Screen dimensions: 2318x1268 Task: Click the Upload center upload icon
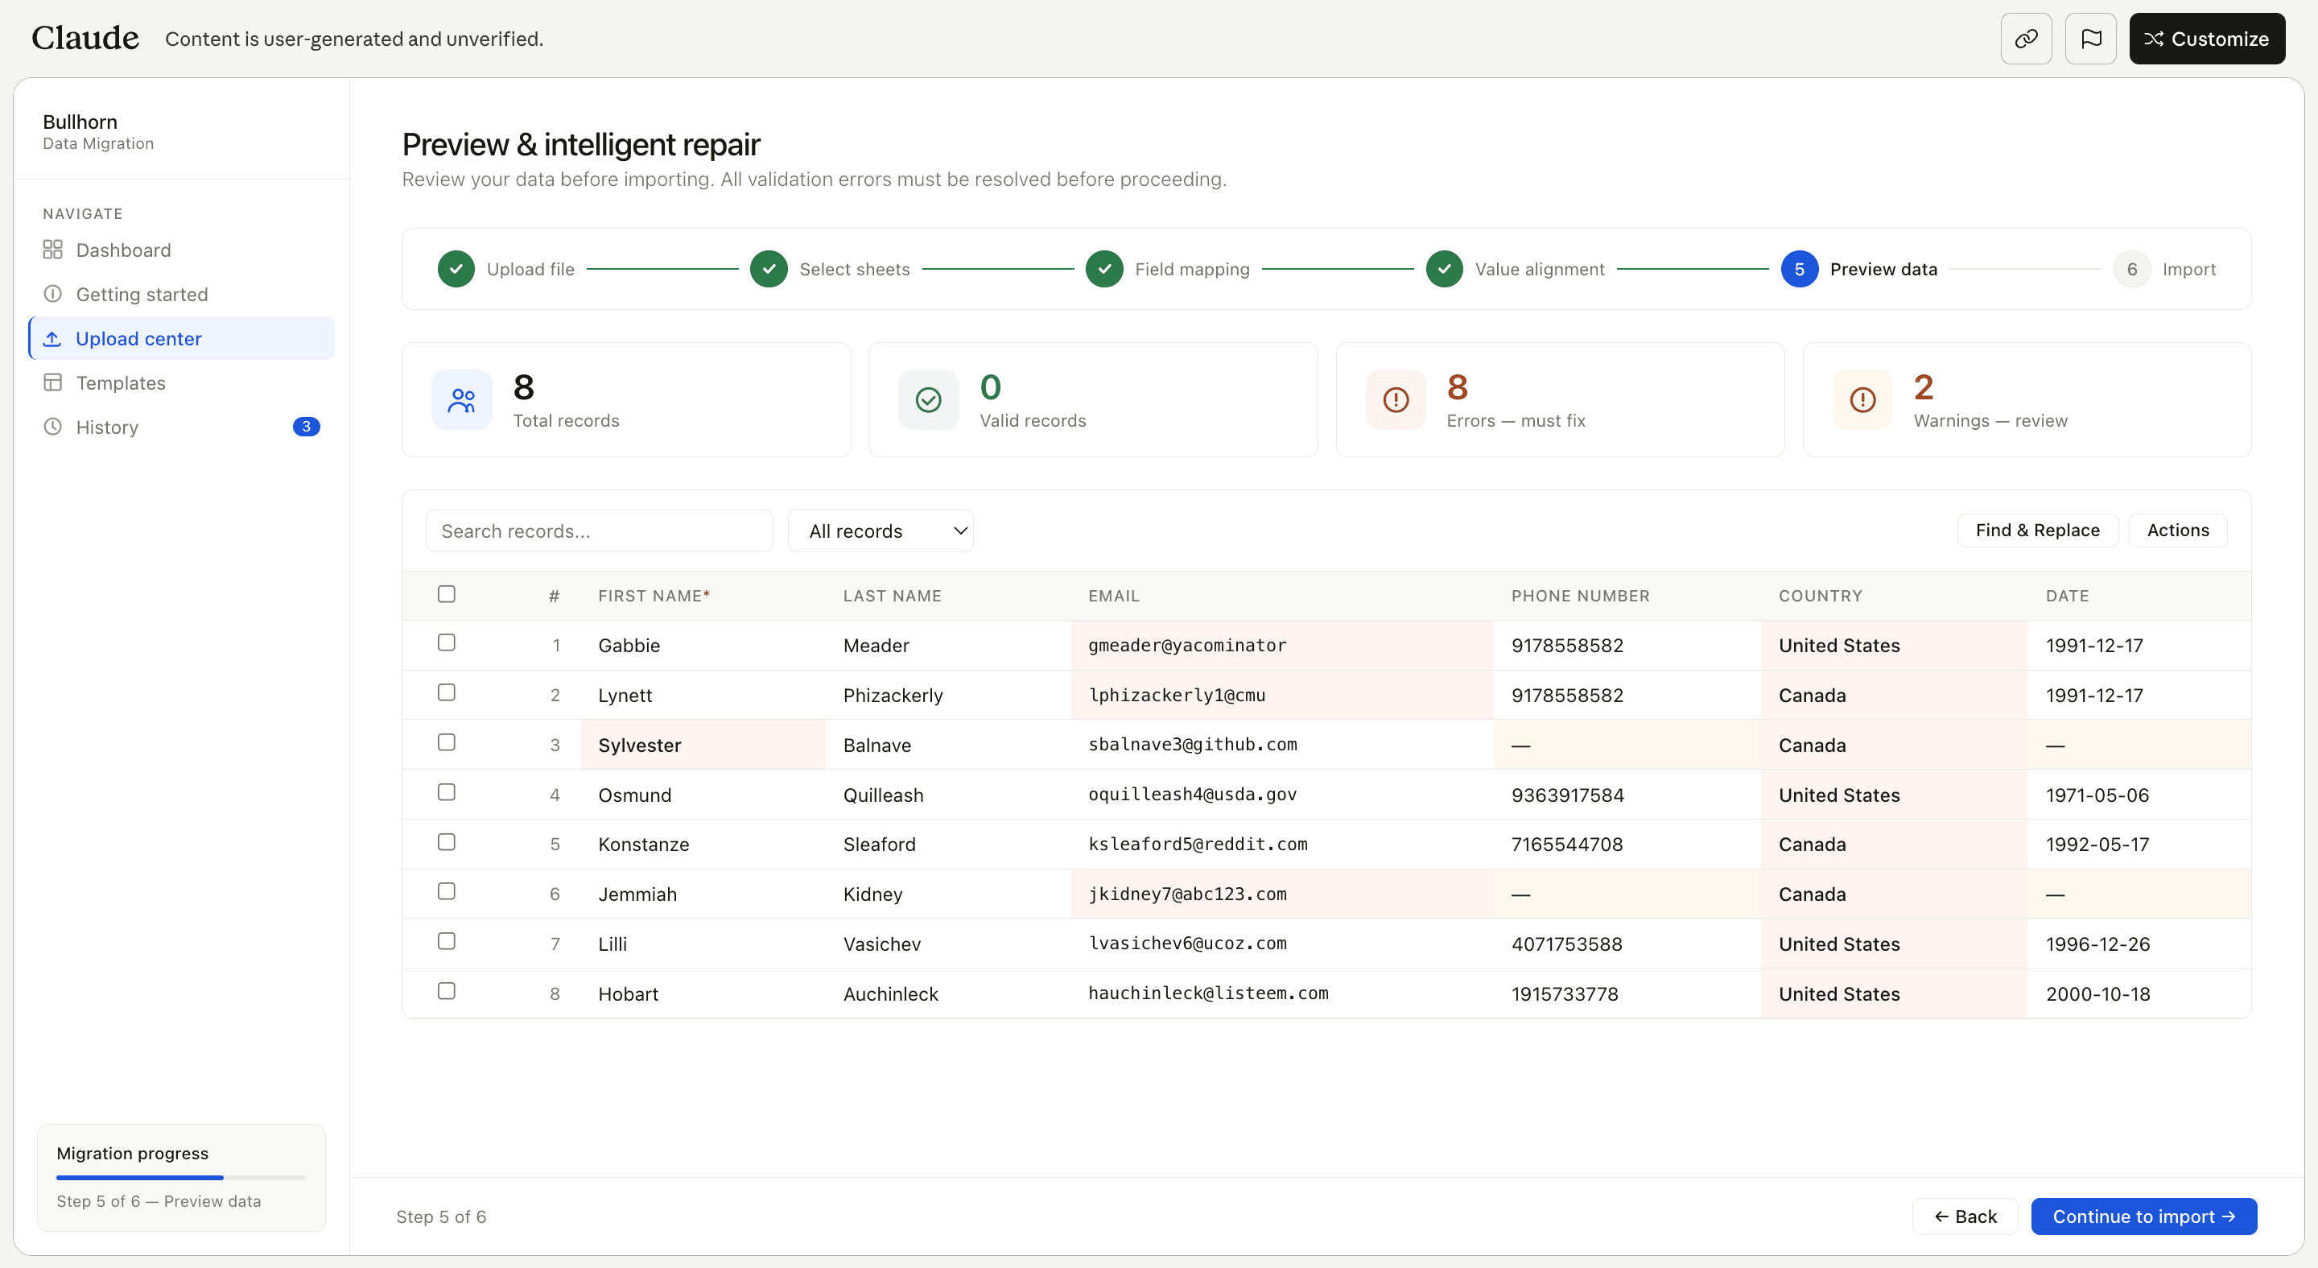(x=52, y=338)
